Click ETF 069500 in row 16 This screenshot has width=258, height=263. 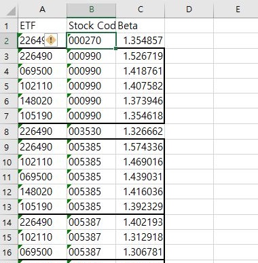point(42,252)
